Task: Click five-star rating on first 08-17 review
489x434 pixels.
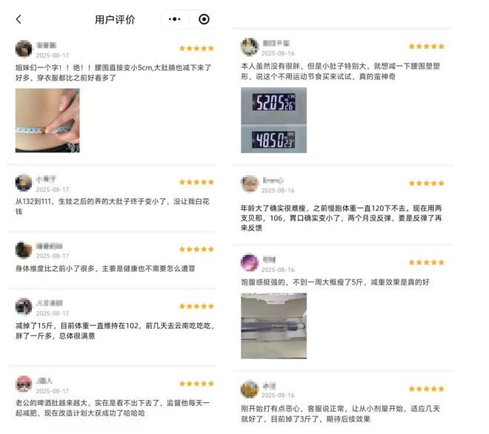Action: [196, 48]
